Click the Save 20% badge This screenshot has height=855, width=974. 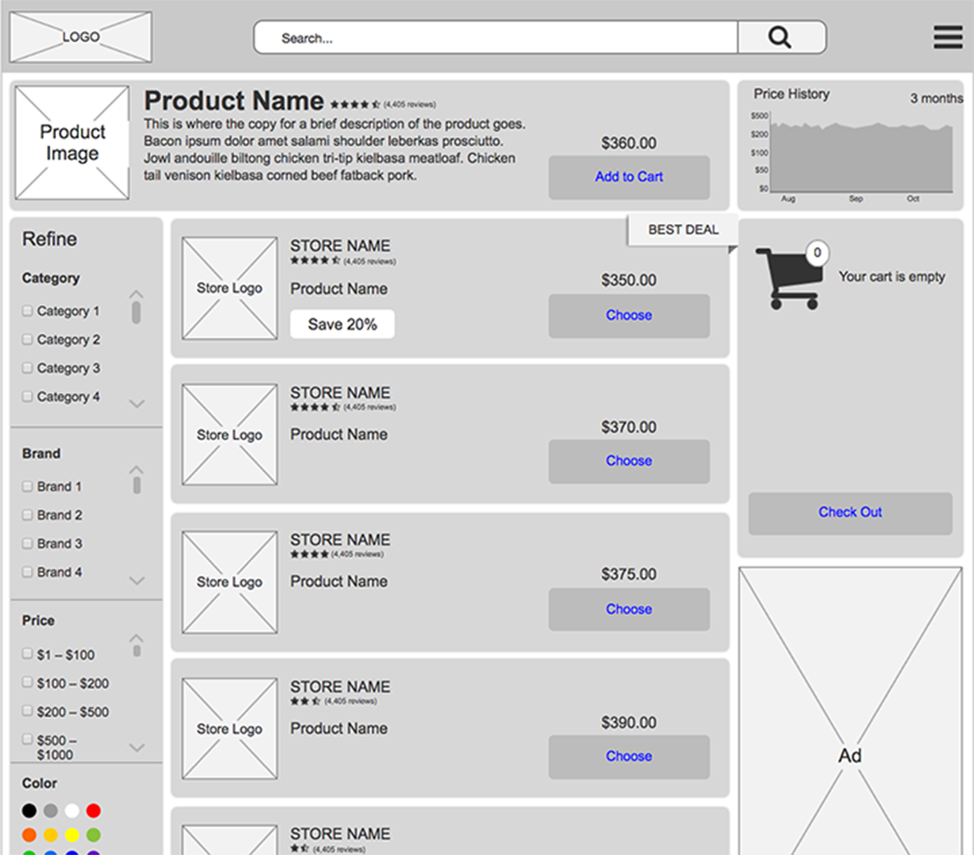342,325
